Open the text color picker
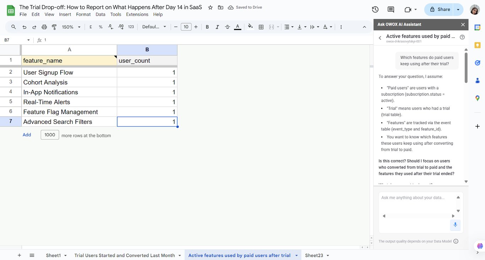The image size is (485, 260). 238,27
